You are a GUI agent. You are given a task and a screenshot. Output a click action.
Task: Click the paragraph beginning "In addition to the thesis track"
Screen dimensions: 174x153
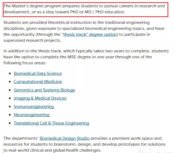86,57
